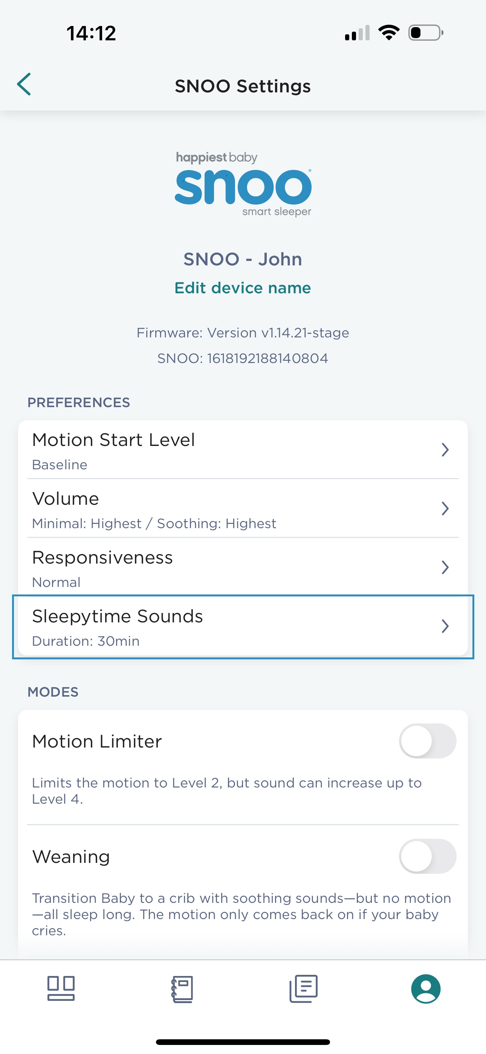The height and width of the screenshot is (1054, 486).
Task: Expand Motion Start Level chevron
Action: tap(445, 450)
